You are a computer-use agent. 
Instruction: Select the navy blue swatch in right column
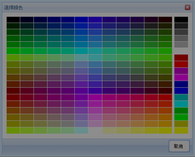[x=181, y=84]
